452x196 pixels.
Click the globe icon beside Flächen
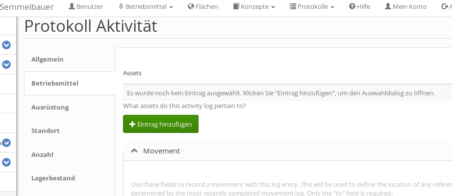tap(191, 7)
